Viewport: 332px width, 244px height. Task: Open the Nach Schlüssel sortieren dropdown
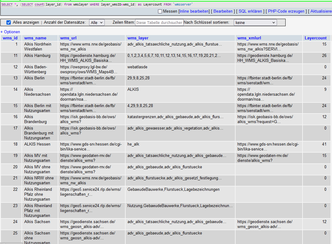[255, 22]
